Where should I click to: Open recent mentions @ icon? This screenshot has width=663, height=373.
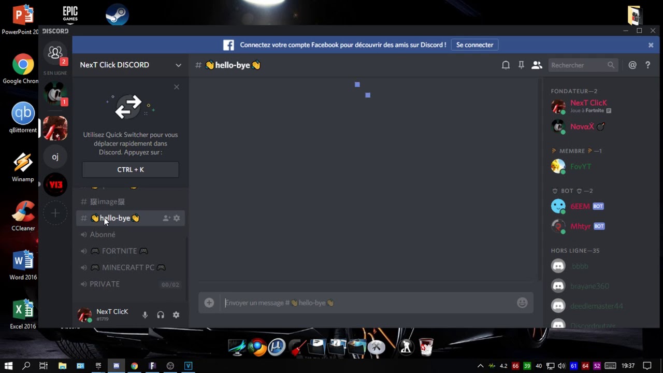(632, 65)
